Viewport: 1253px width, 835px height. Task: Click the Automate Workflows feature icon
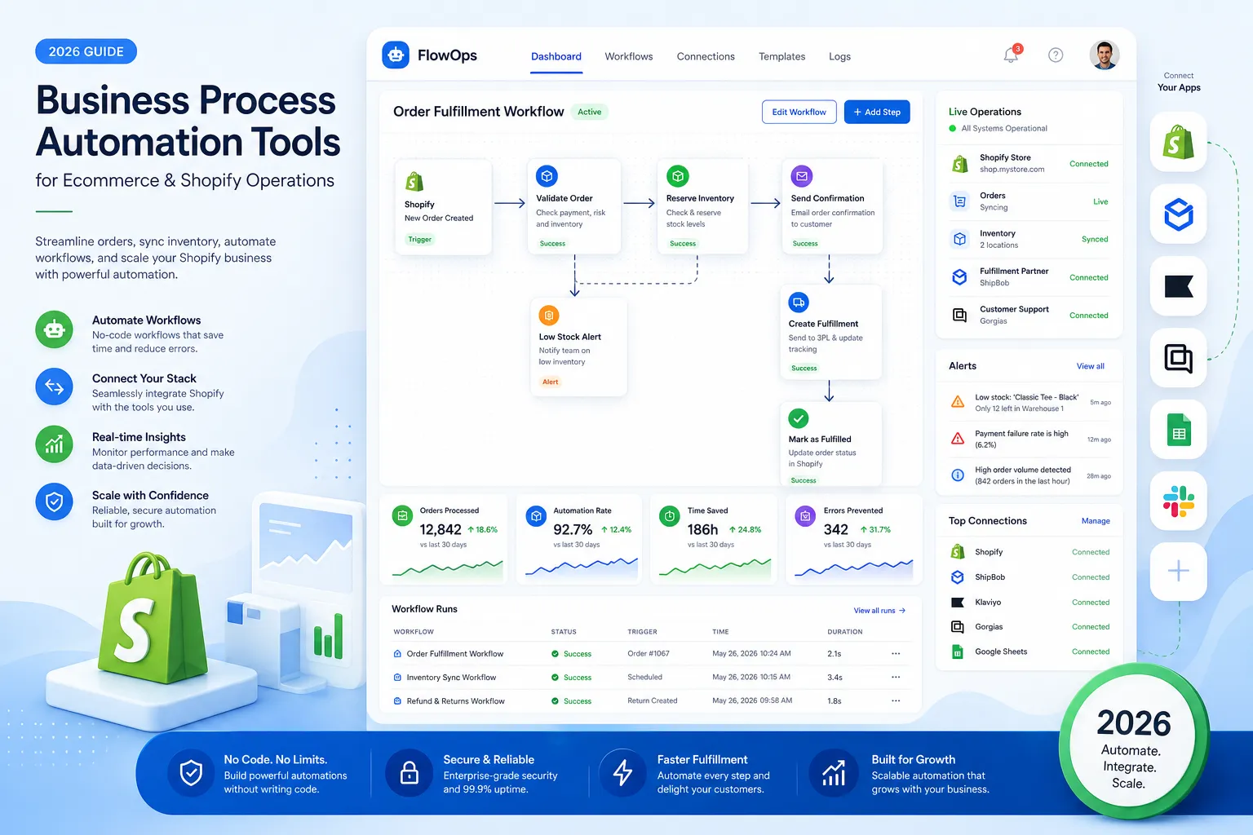[54, 329]
